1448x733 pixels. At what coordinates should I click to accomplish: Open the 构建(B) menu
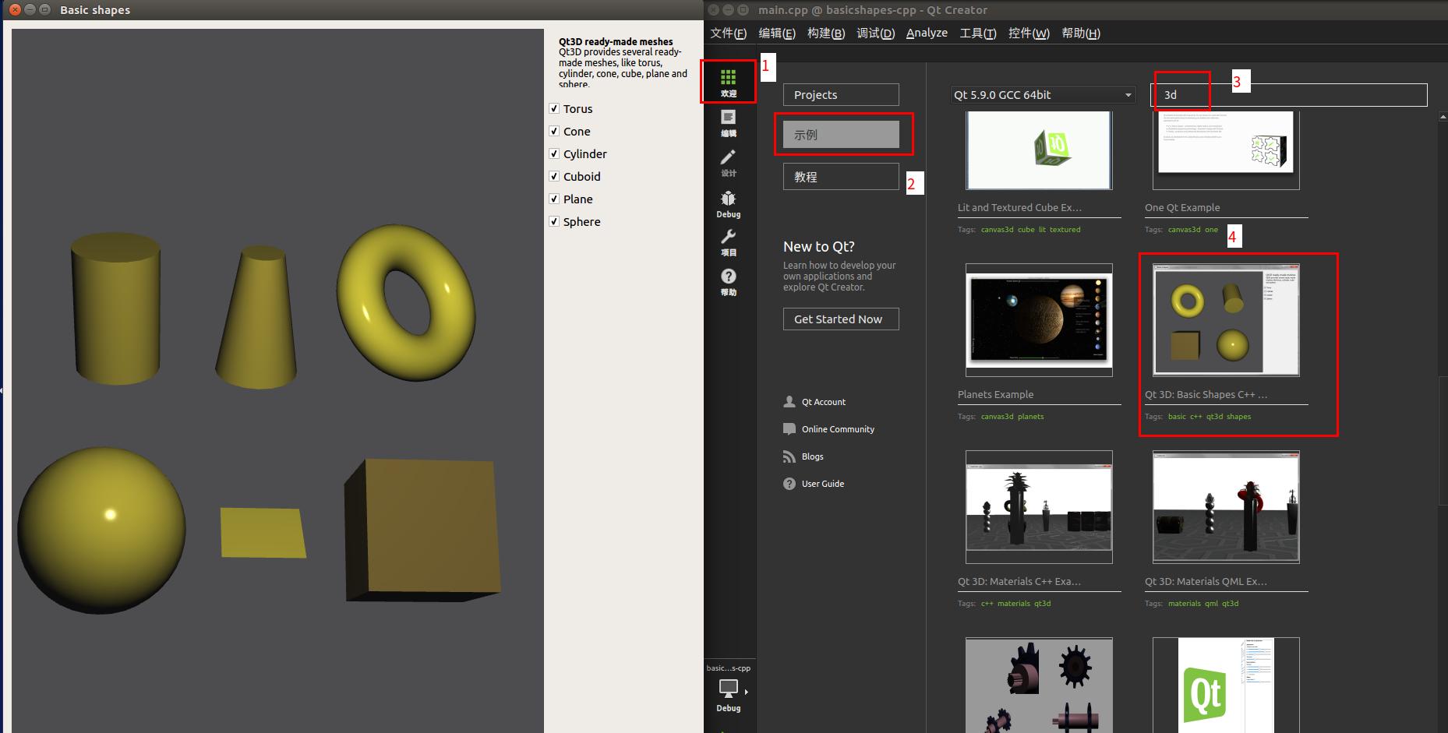[825, 33]
